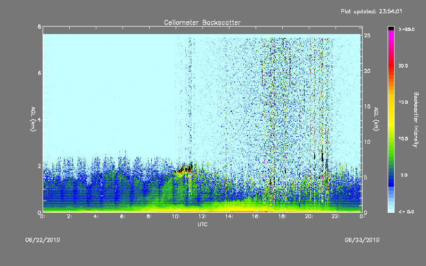
Task: Click the '2' km left y-axis tick label
Action: pyautogui.click(x=39, y=166)
